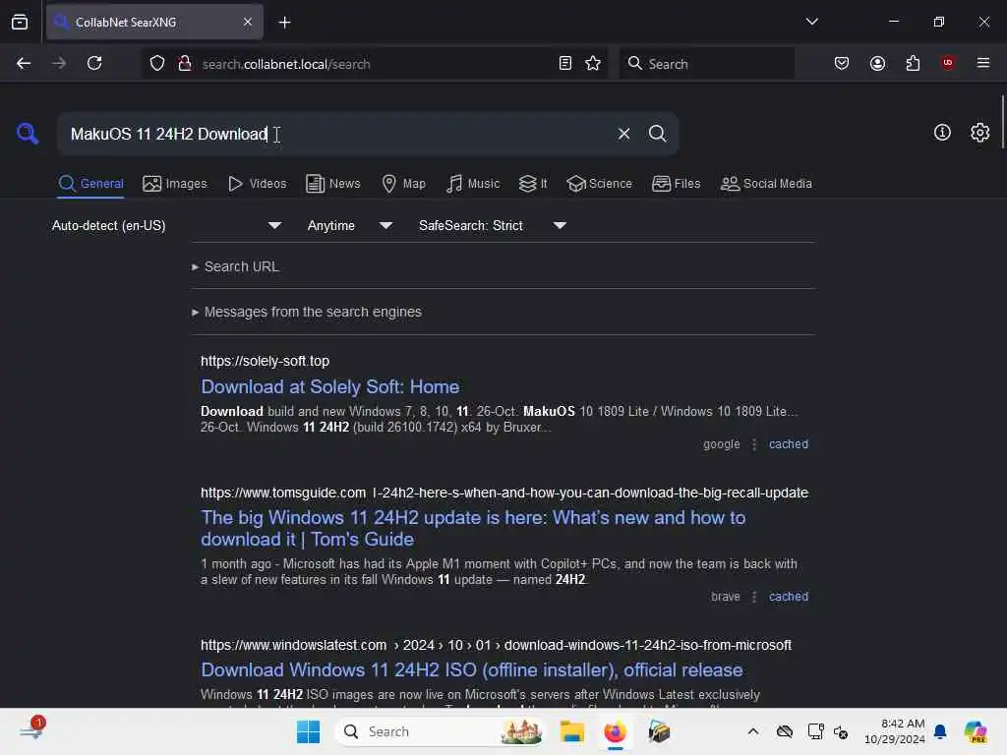The width and height of the screenshot is (1007, 755).
Task: Submit search with the magnifier button
Action: click(x=657, y=134)
